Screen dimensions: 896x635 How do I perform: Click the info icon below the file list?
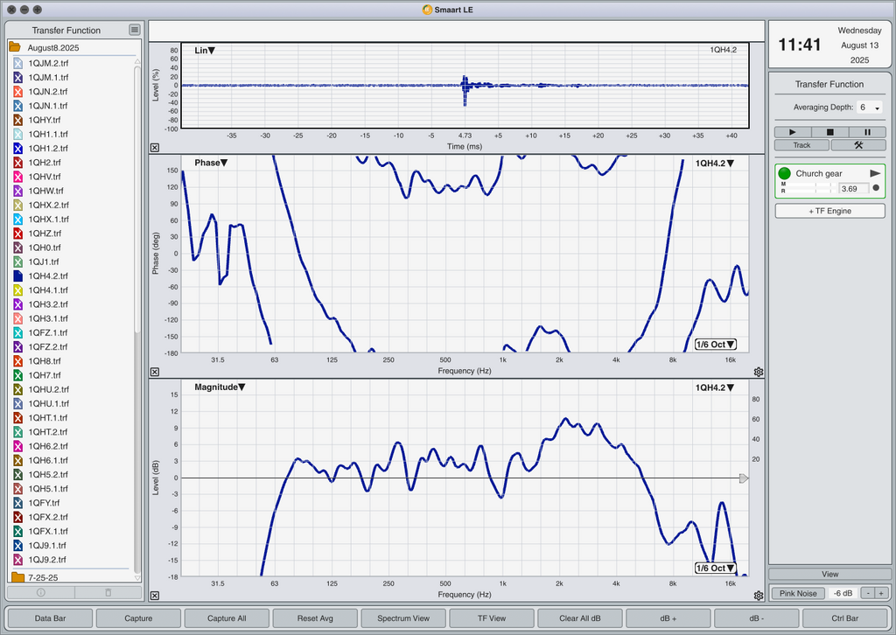[x=40, y=593]
